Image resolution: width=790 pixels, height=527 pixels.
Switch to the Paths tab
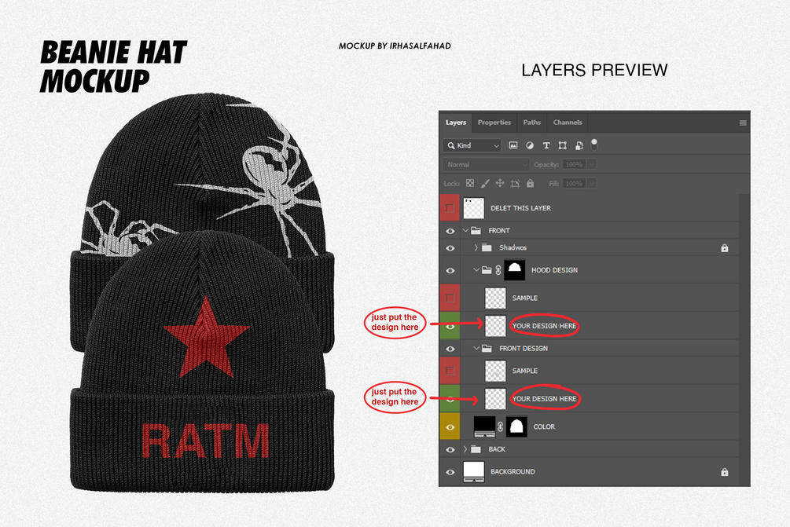531,123
